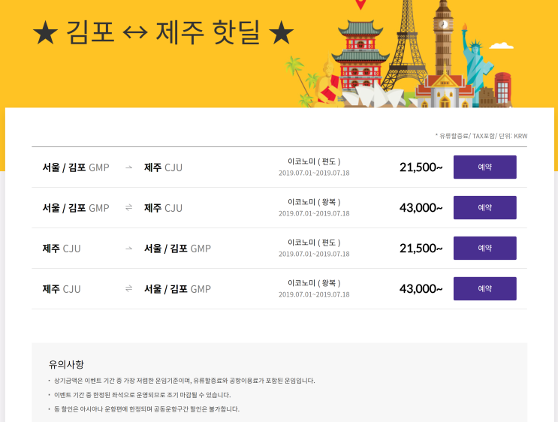Click round-trip arrows icon in fourth route row

pyautogui.click(x=129, y=288)
